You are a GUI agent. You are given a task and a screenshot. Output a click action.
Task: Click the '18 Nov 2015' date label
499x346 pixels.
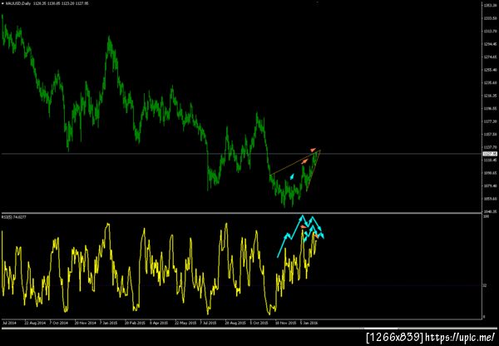[x=285, y=323]
